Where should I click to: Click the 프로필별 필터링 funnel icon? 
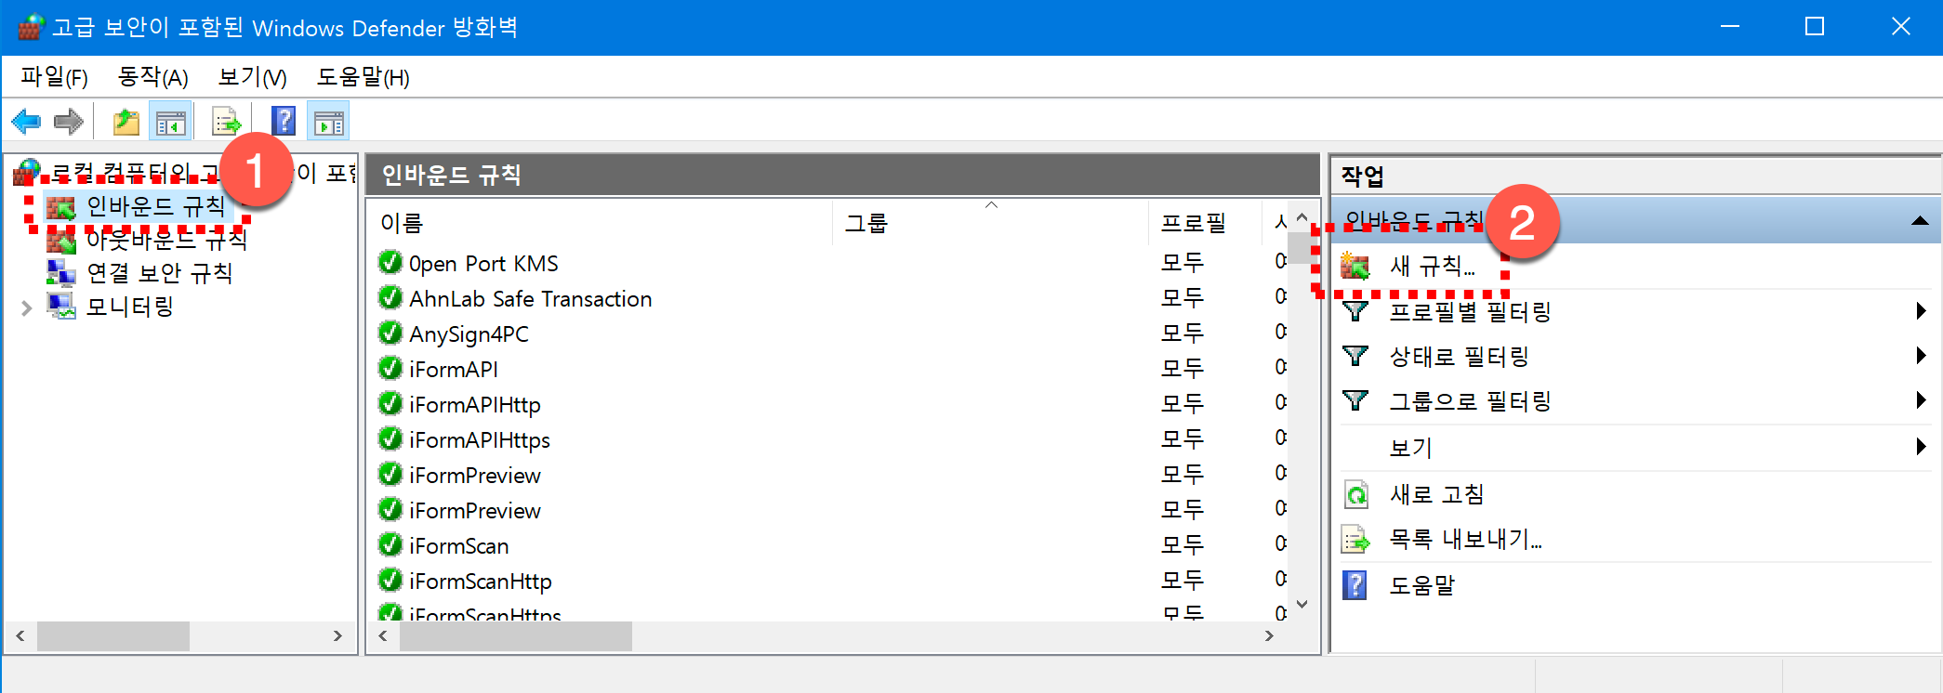tap(1355, 311)
